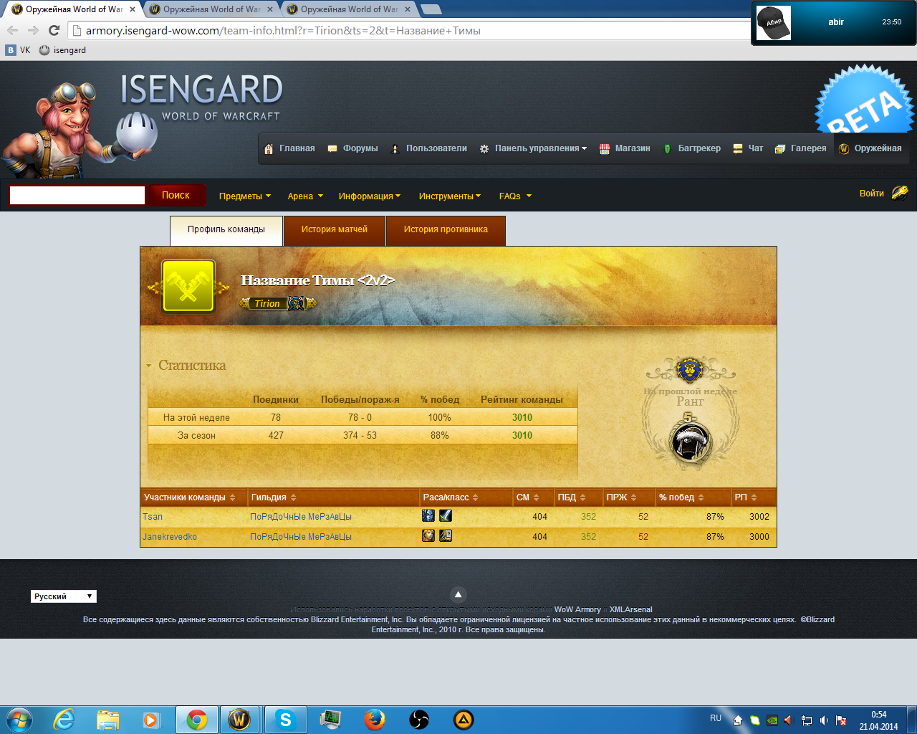Launch Internet Explorer from the taskbar
The image size is (917, 734).
[64, 720]
